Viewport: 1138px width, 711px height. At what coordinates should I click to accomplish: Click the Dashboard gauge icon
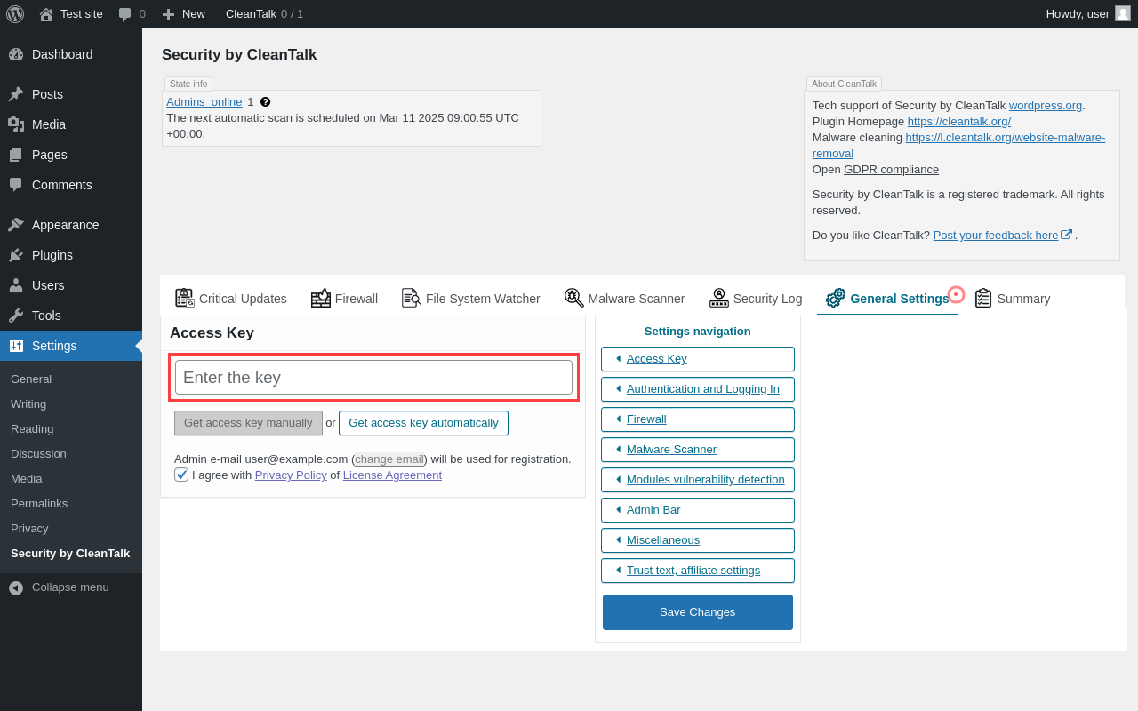tap(16, 54)
